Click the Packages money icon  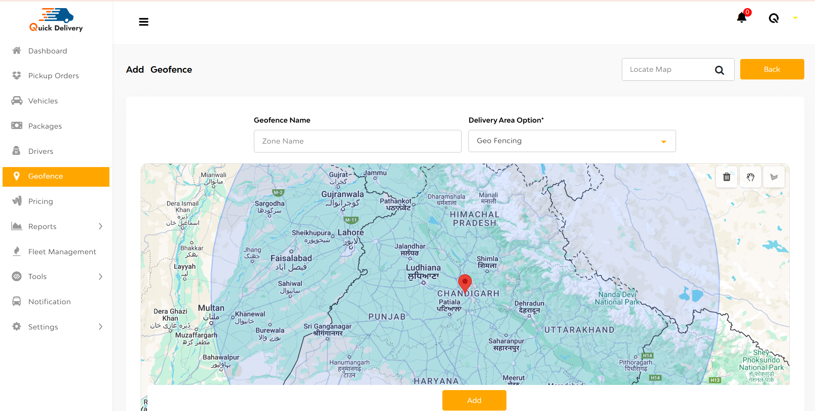pyautogui.click(x=17, y=126)
